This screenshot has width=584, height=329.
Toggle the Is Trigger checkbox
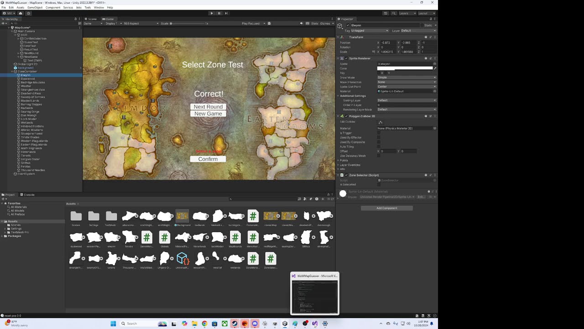coord(379,133)
